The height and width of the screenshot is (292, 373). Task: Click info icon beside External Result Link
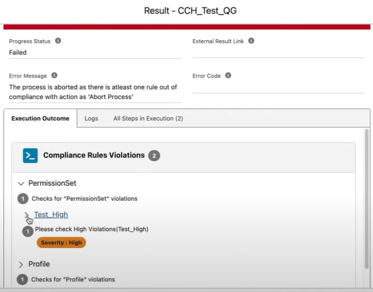251,41
